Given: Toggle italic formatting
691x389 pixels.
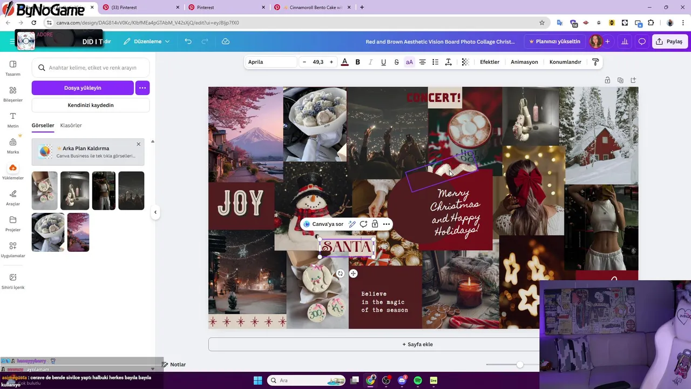Looking at the screenshot, I should (370, 62).
